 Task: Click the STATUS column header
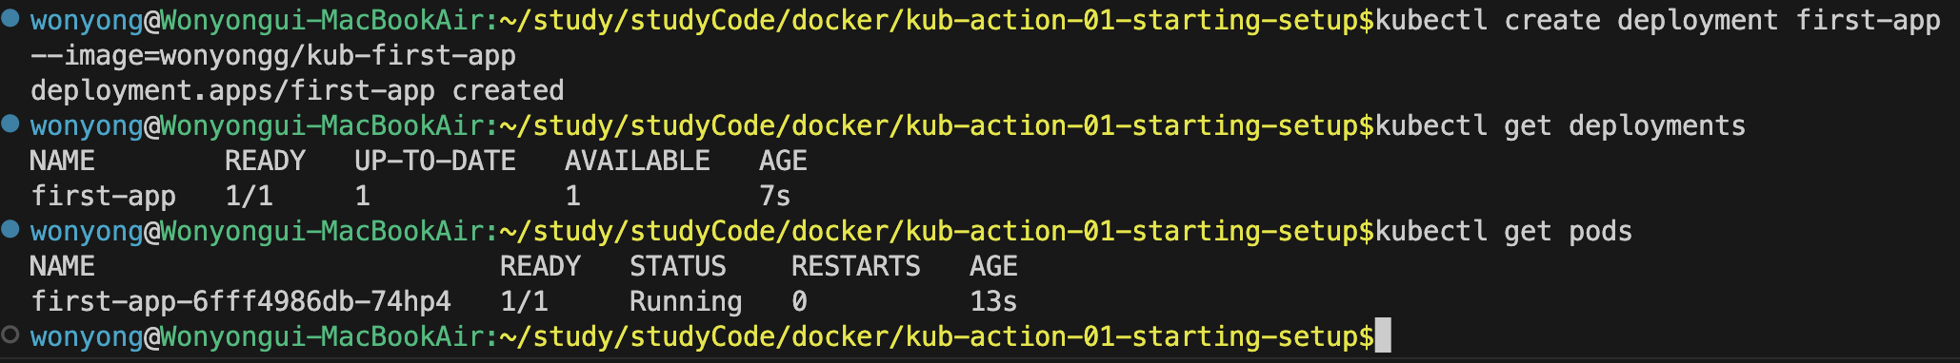click(x=678, y=266)
